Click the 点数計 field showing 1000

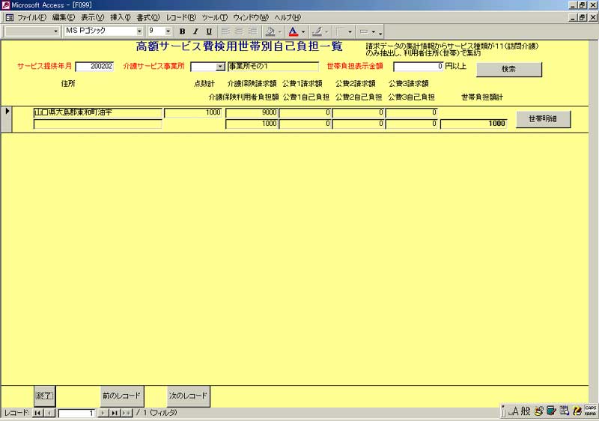pos(193,112)
